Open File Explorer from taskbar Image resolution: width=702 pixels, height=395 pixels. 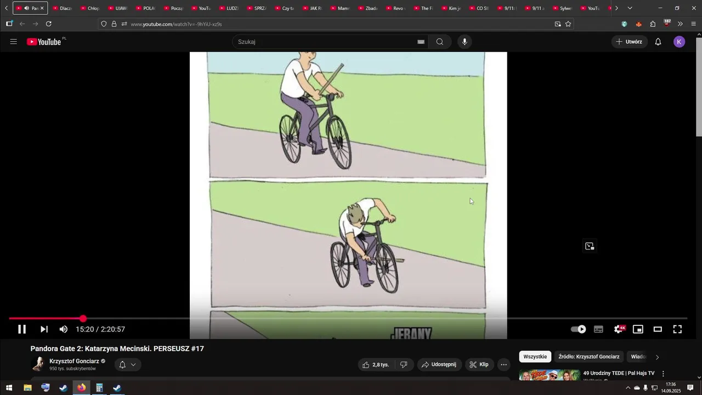[27, 388]
